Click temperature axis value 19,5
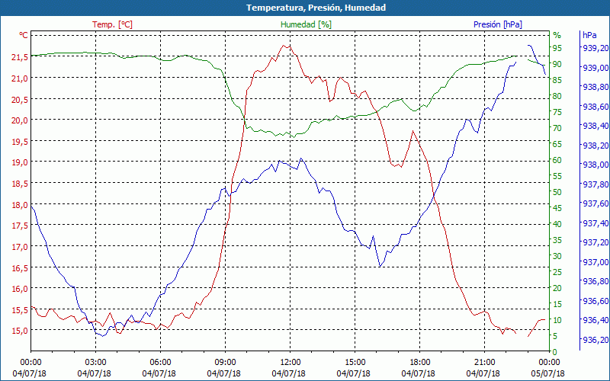Image resolution: width=610 pixels, height=381 pixels. pos(20,142)
